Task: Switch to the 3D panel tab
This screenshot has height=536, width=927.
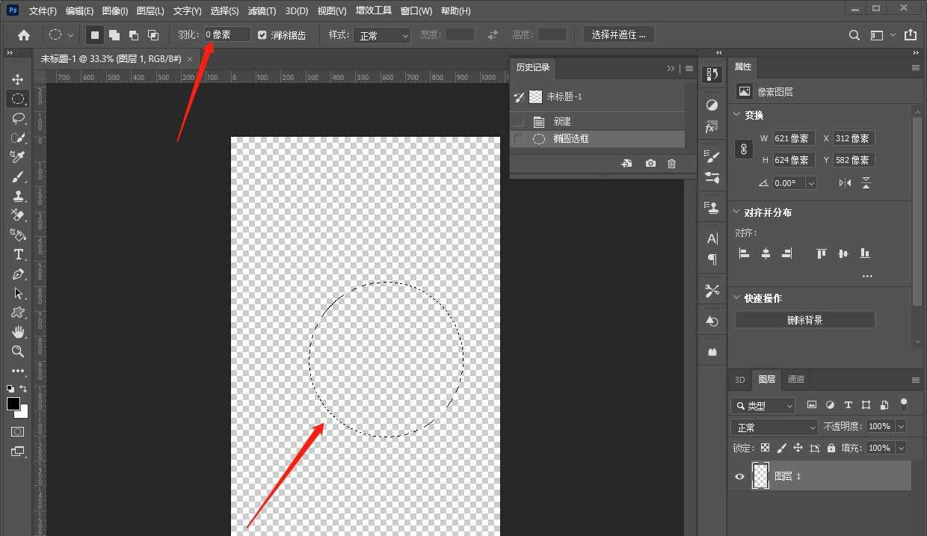Action: [739, 379]
